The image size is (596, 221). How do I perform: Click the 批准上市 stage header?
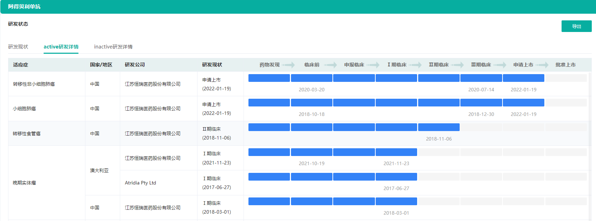point(565,65)
